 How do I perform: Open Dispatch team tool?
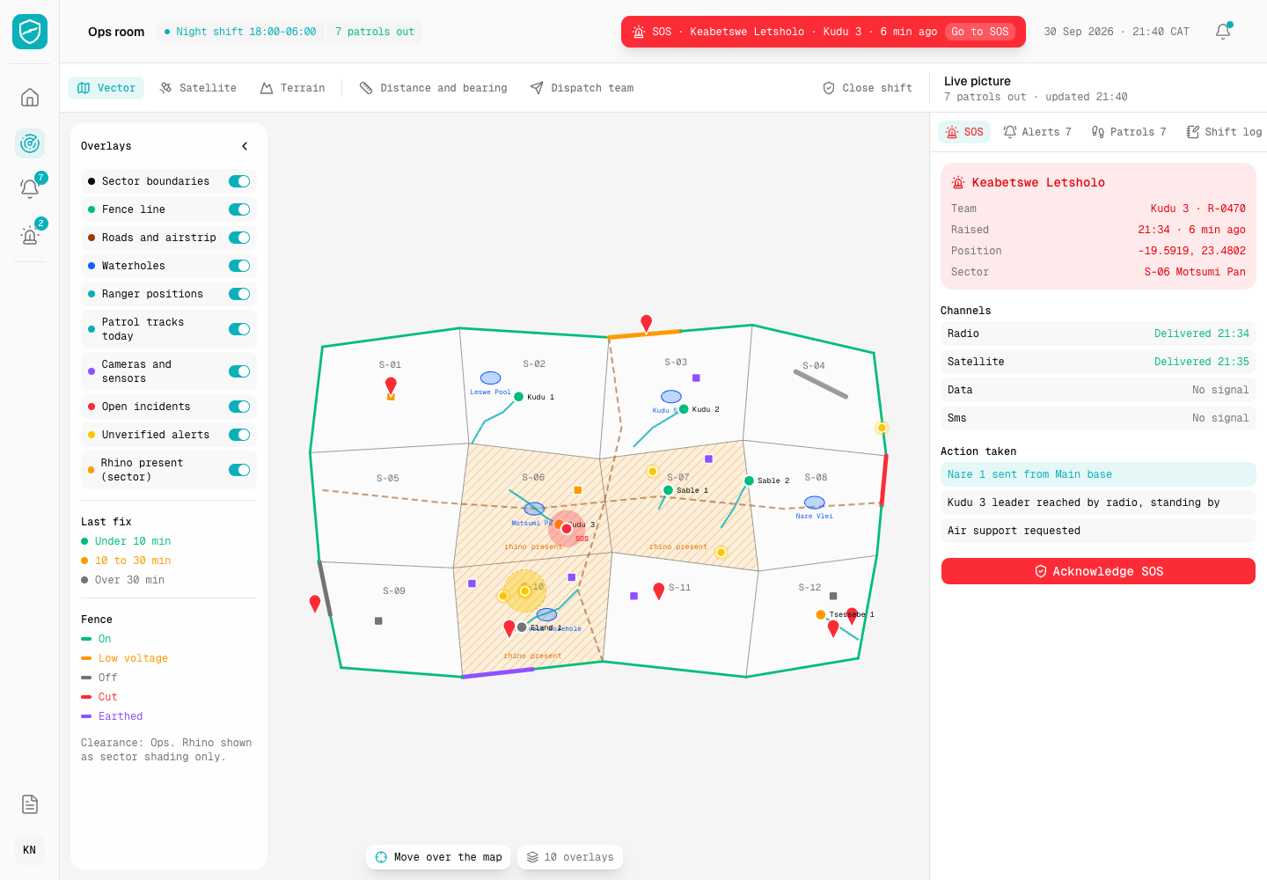pyautogui.click(x=582, y=88)
